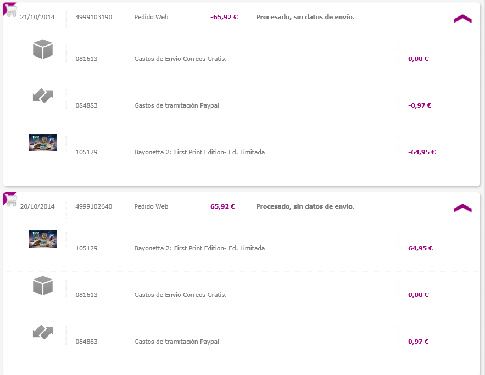Click status text of the 20/10/2014 order
485x375 pixels.
(305, 206)
